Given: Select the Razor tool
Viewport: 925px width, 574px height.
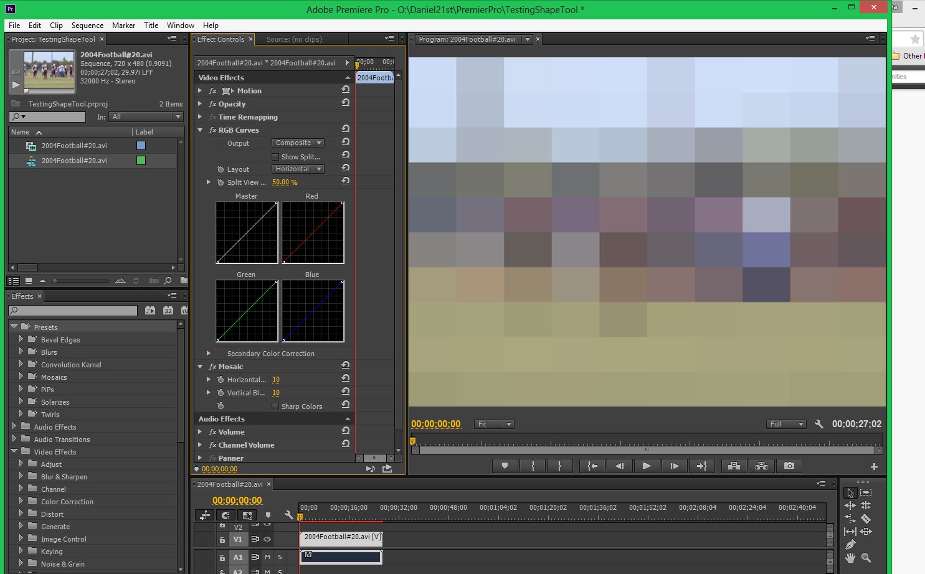Looking at the screenshot, I should point(866,518).
